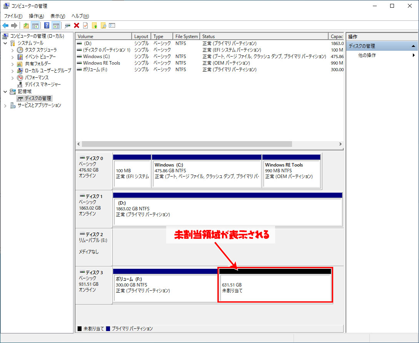Open Help with the question mark icon
419x343 pixels.
point(47,26)
